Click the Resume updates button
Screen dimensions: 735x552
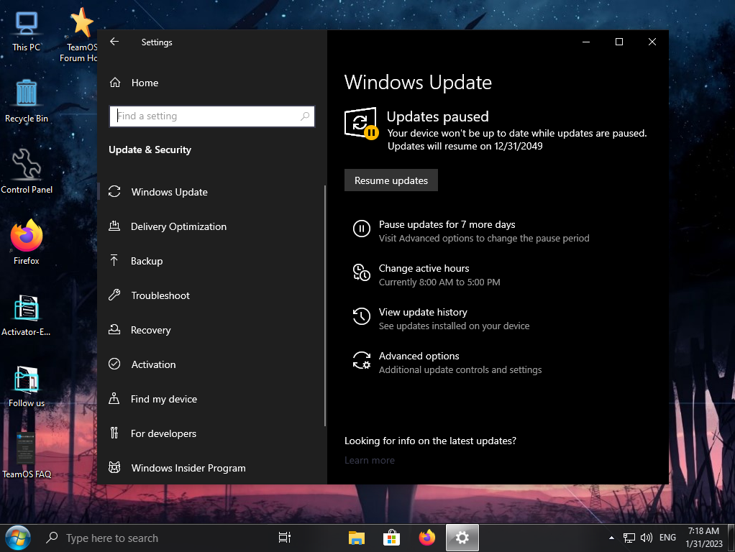pos(391,180)
